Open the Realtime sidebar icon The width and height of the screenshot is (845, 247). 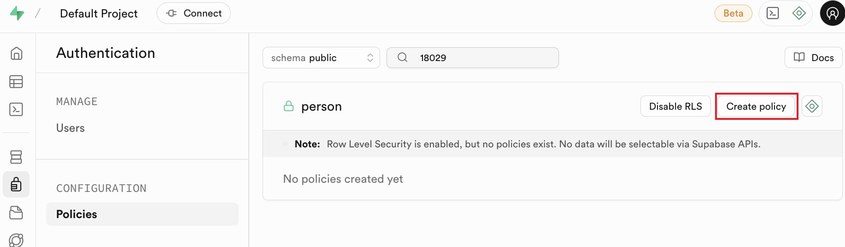click(x=16, y=240)
